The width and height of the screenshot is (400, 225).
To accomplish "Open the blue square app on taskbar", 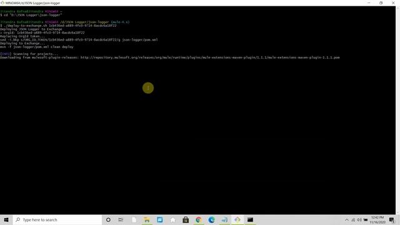I will (x=160, y=219).
